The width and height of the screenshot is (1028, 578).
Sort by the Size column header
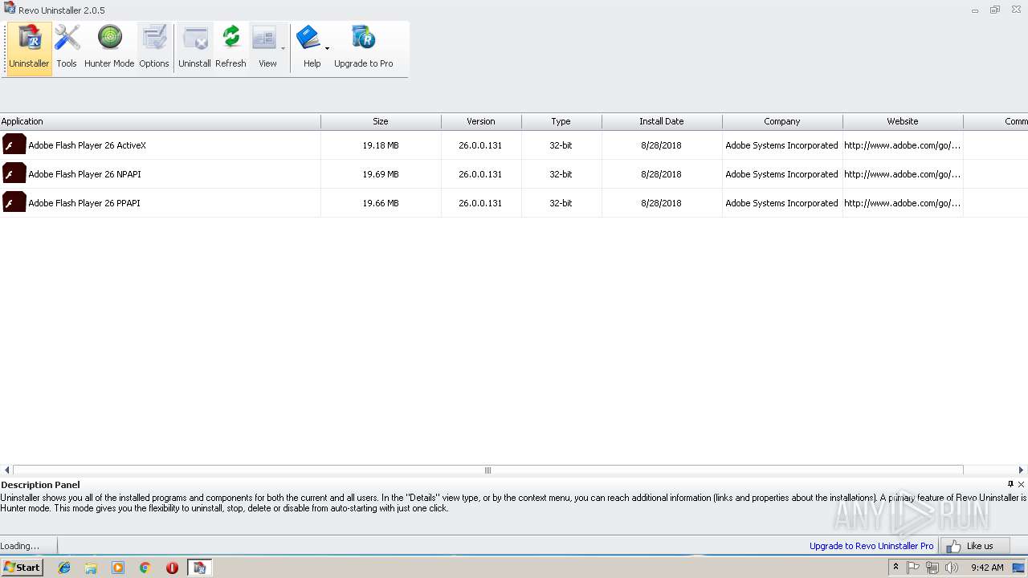381,121
